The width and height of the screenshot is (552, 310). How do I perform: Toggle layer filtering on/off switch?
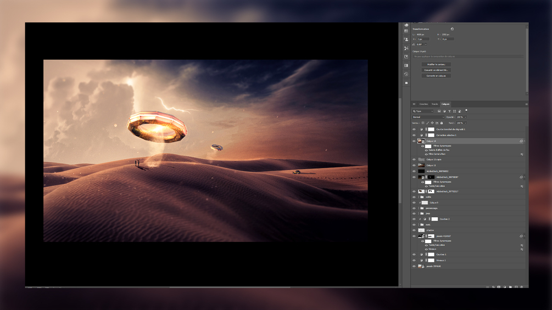pos(466,111)
